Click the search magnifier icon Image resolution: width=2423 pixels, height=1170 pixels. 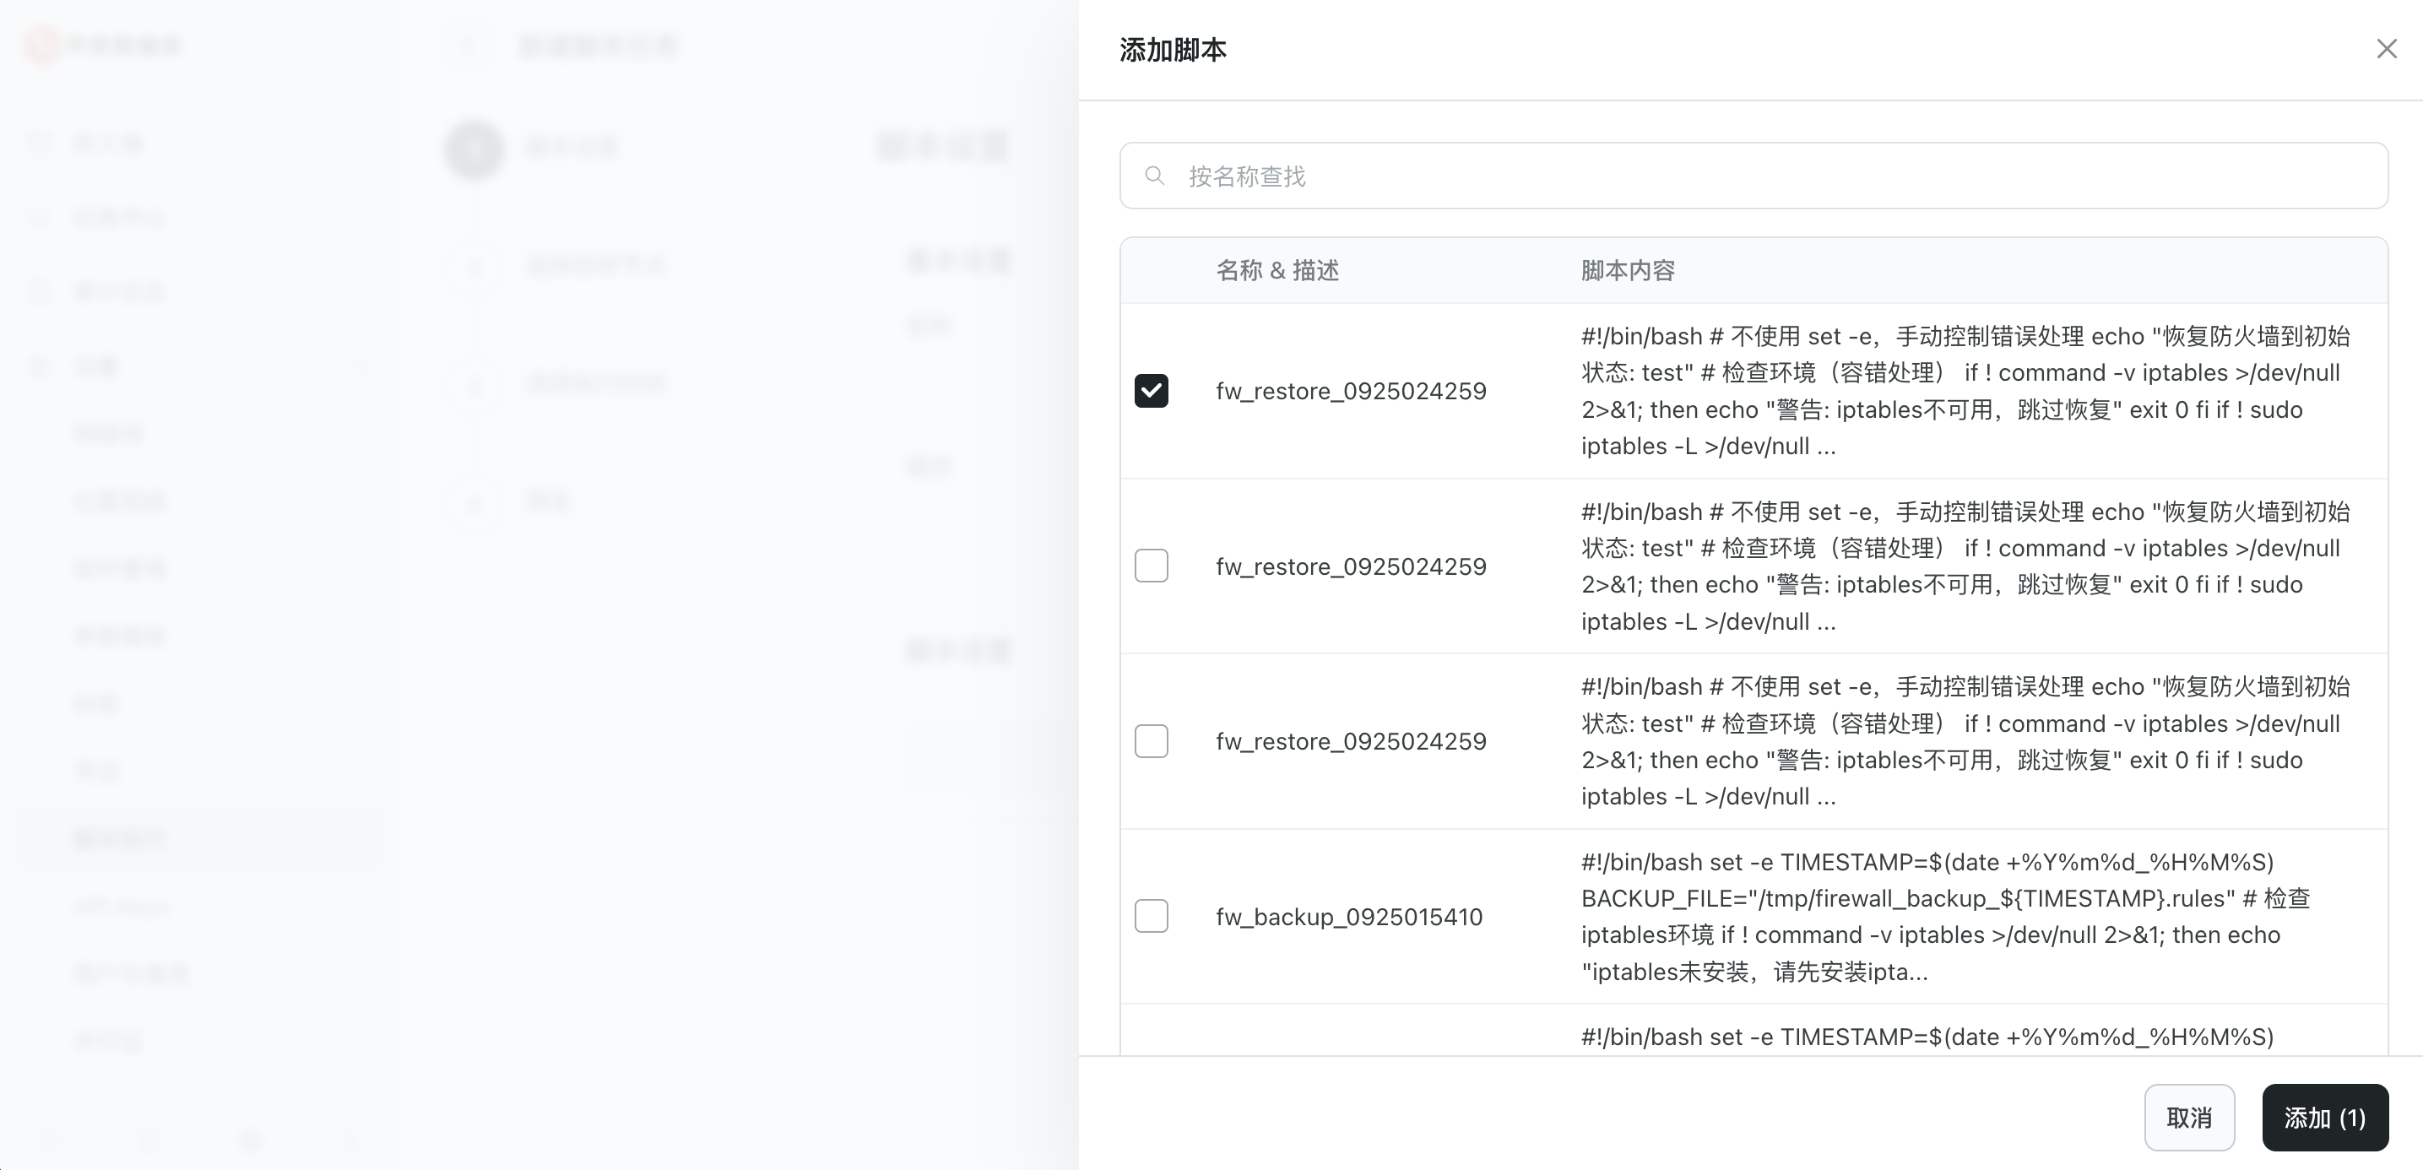coord(1155,176)
